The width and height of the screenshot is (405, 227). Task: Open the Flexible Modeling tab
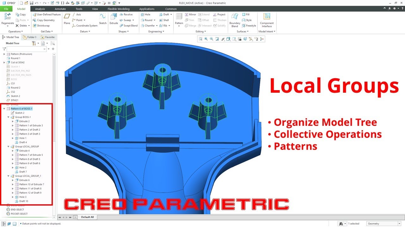pos(118,9)
